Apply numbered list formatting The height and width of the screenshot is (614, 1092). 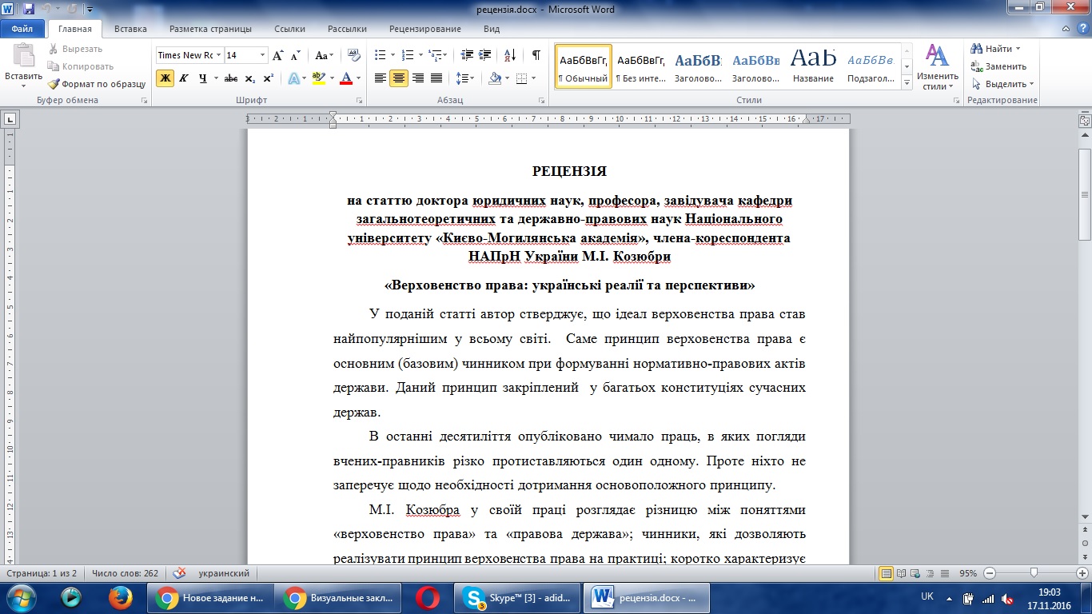408,55
